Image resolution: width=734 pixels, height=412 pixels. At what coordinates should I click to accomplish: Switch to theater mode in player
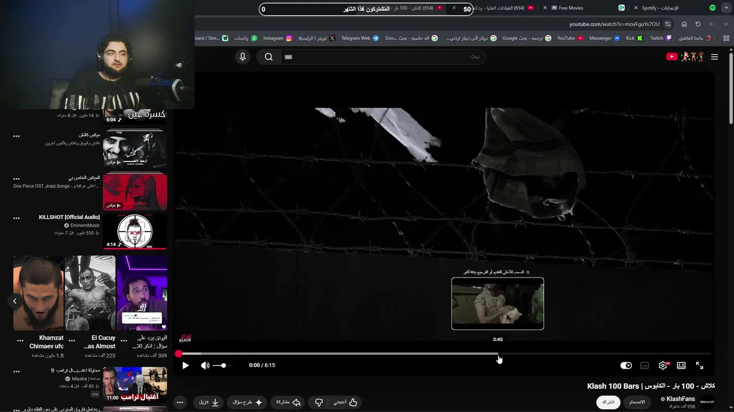[681, 365]
